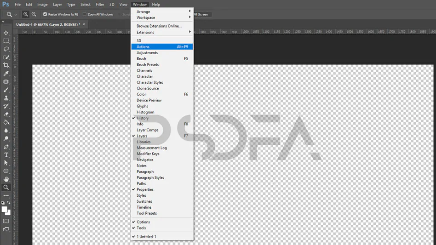Close the Untitled-1 document tab
Screen dimensions: 436x245
tap(84, 24)
